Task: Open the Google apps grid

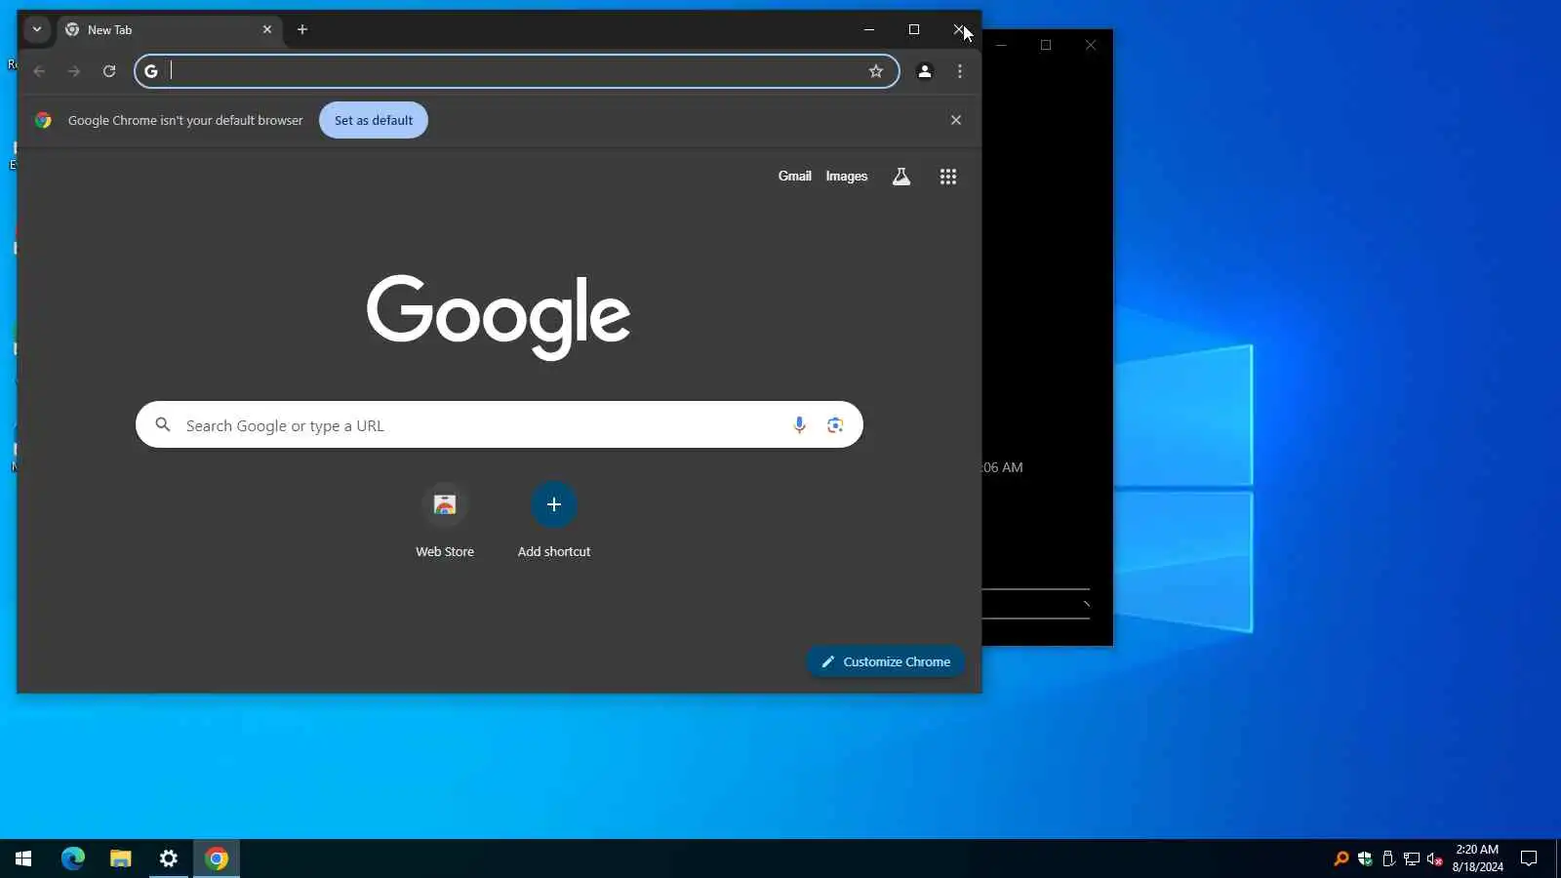Action: 948,177
